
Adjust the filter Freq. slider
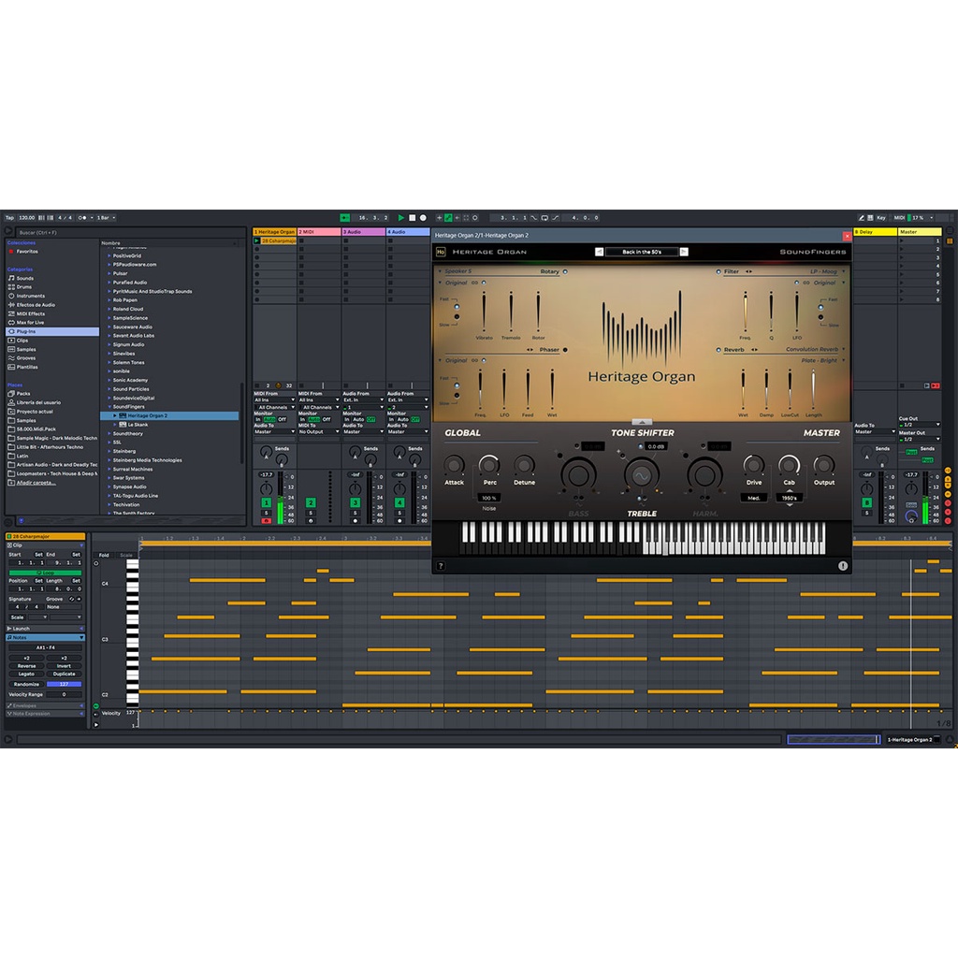[x=745, y=312]
